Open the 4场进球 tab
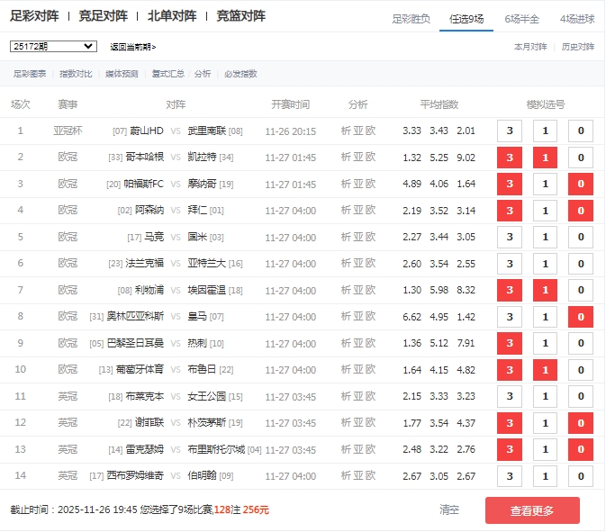The image size is (606, 532). tap(577, 18)
